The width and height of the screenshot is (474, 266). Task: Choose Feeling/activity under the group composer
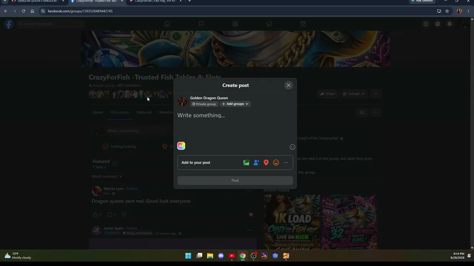119,147
